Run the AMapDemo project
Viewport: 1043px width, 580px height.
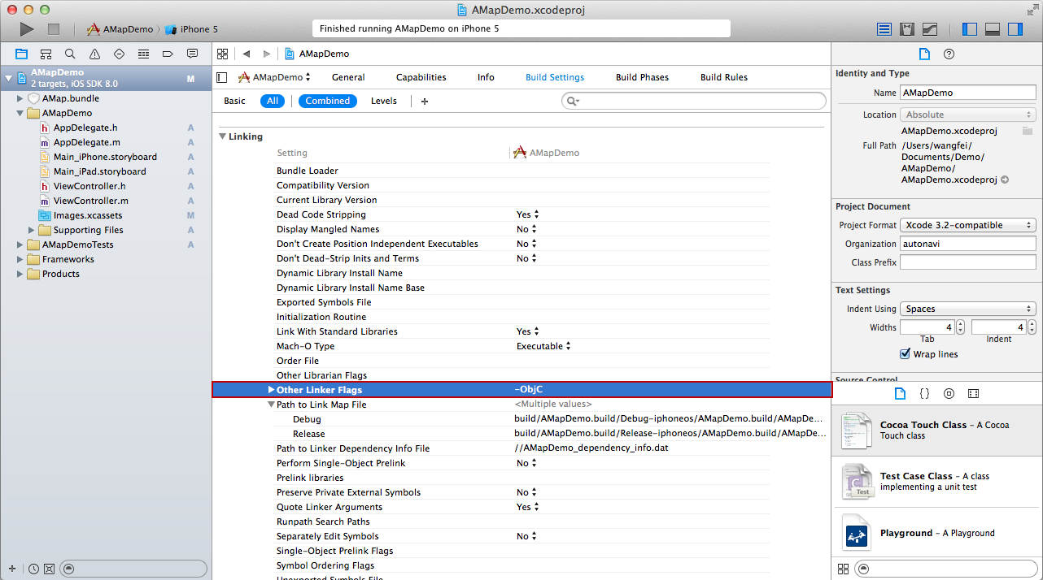point(27,29)
